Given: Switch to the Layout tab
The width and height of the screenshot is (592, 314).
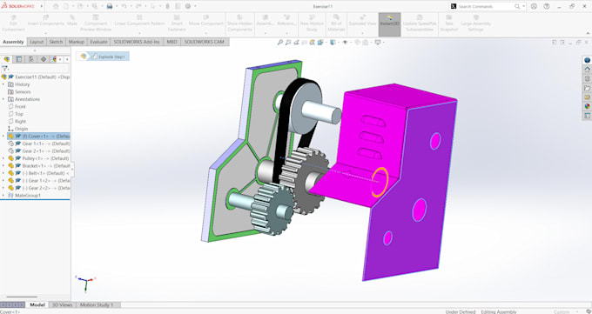Looking at the screenshot, I should (x=37, y=42).
